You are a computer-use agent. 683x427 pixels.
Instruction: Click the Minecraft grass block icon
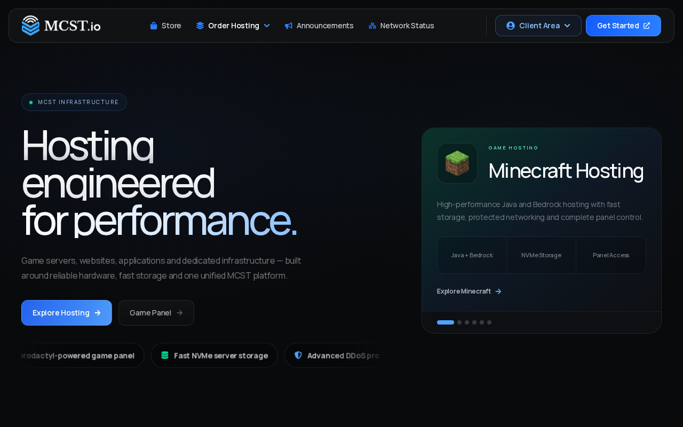[x=457, y=163]
